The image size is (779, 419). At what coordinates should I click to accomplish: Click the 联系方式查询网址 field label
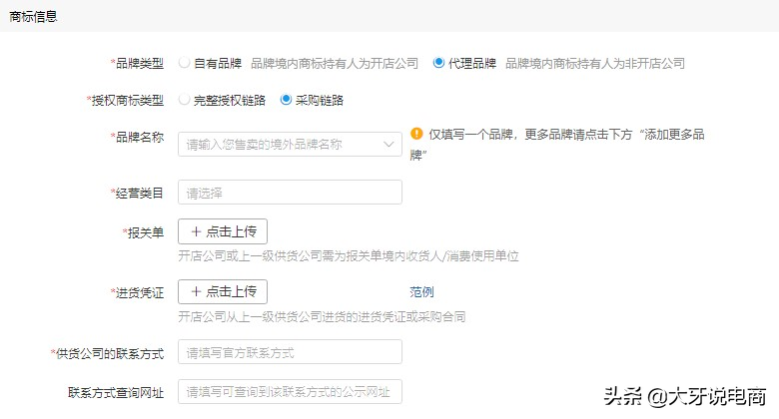pos(116,392)
